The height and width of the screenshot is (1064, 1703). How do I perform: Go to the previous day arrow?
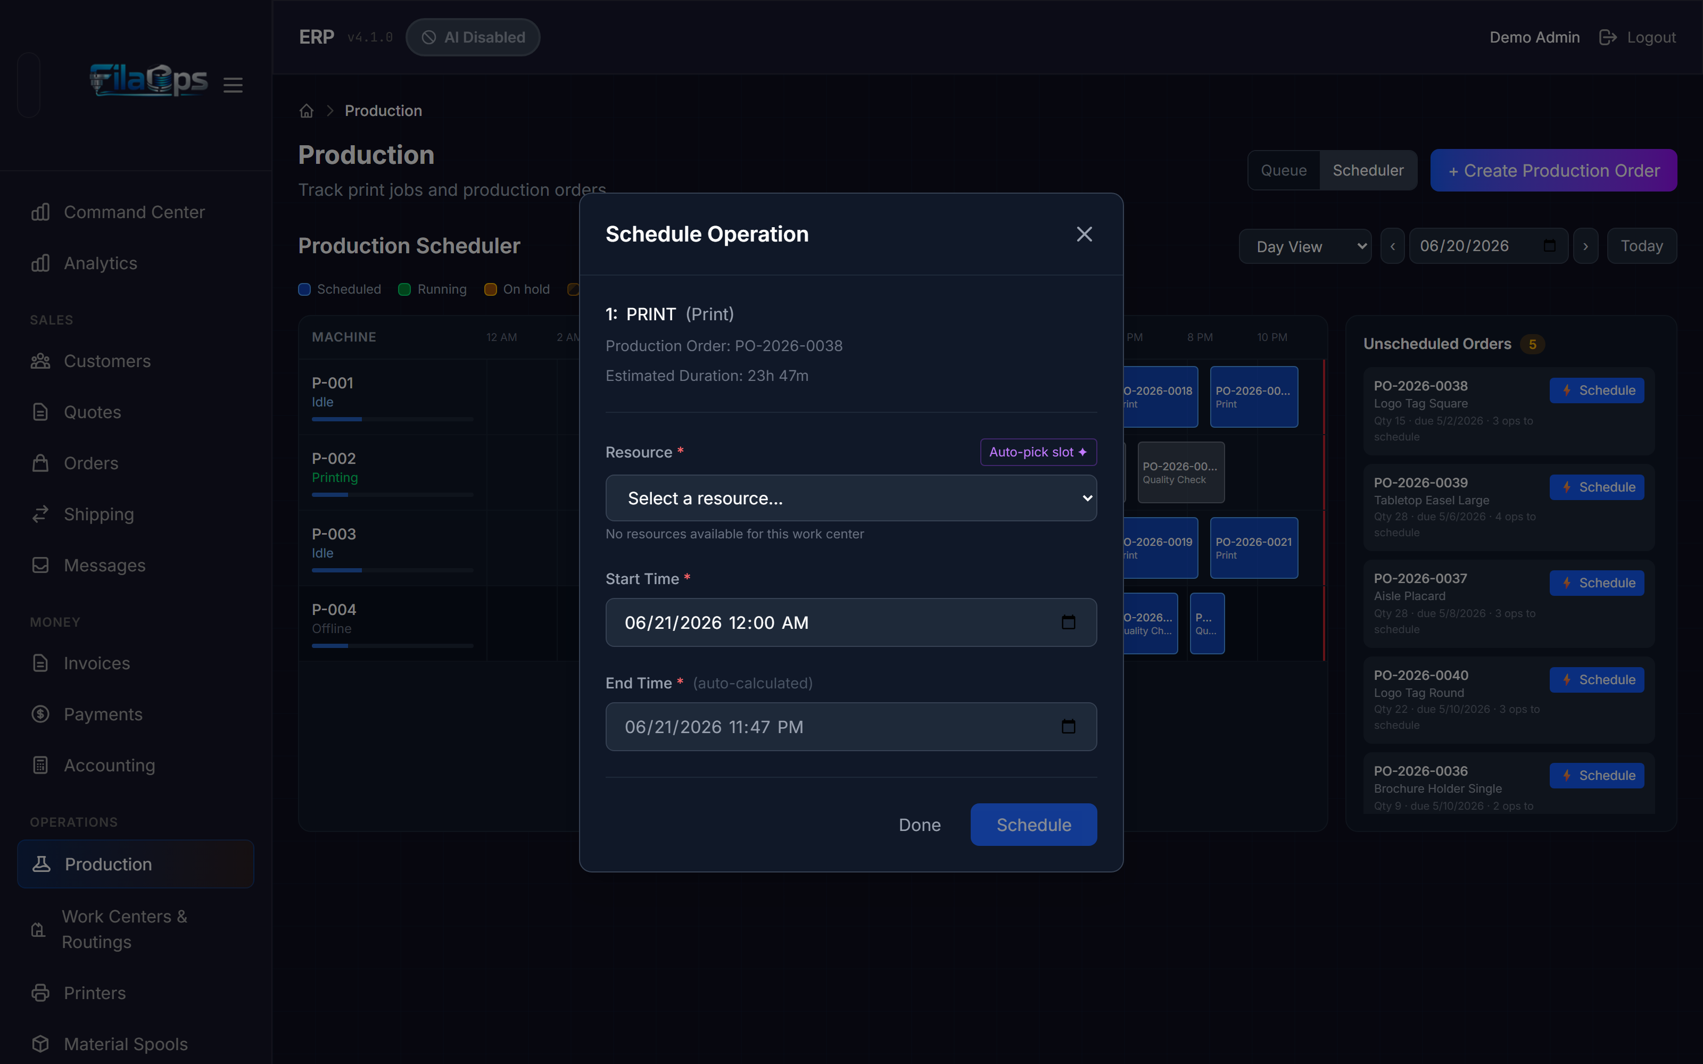[x=1393, y=246]
